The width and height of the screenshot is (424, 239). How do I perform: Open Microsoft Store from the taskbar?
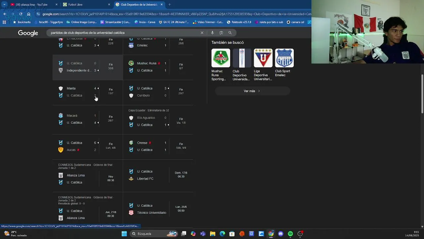232,234
